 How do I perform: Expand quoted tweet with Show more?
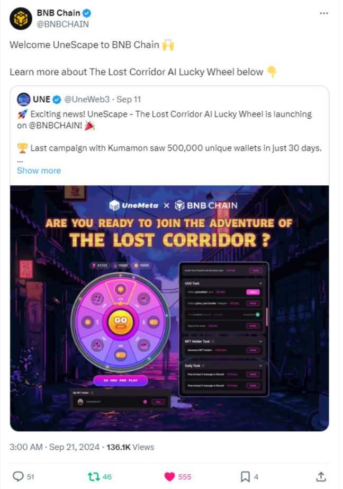pyautogui.click(x=39, y=171)
